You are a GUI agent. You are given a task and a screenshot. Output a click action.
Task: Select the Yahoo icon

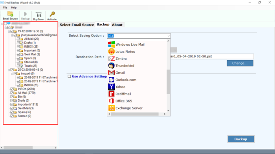pos(111,87)
